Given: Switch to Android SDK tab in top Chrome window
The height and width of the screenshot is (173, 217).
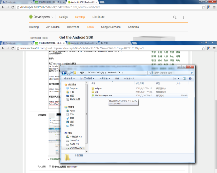Looking at the screenshot, I should pyautogui.click(x=83, y=2).
